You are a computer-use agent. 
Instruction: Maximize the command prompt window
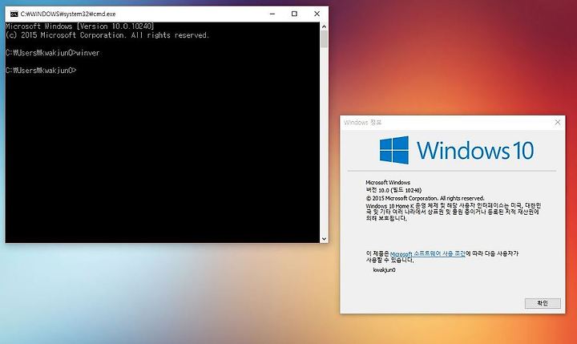tap(294, 14)
